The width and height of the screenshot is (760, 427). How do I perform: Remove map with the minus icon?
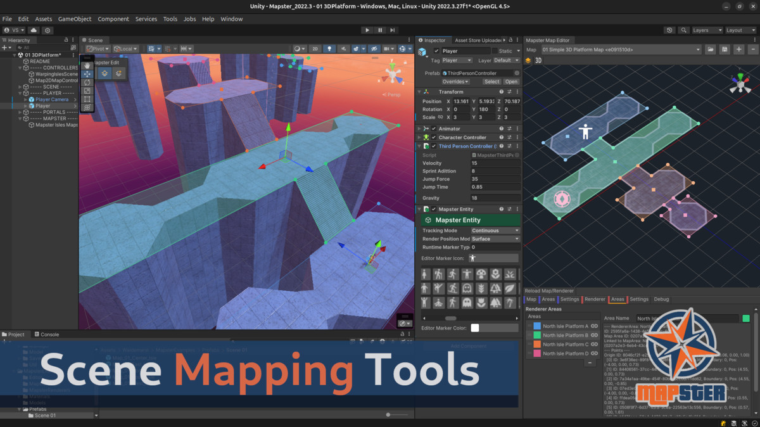coord(752,49)
